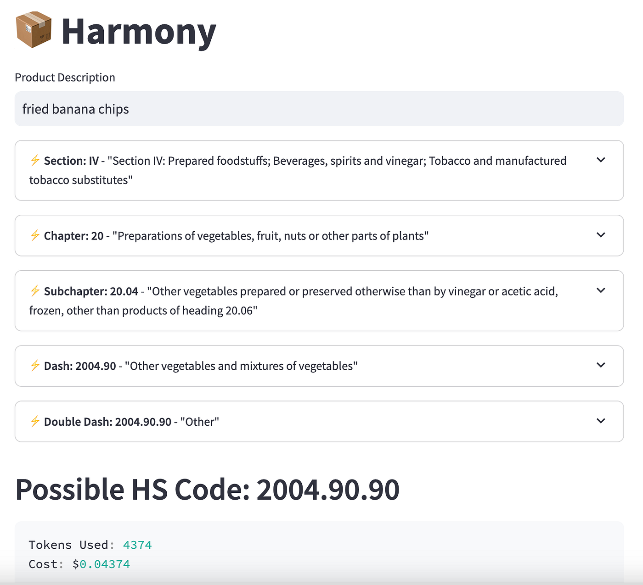Select the Tokens Used value 4374
The width and height of the screenshot is (643, 585).
click(137, 545)
